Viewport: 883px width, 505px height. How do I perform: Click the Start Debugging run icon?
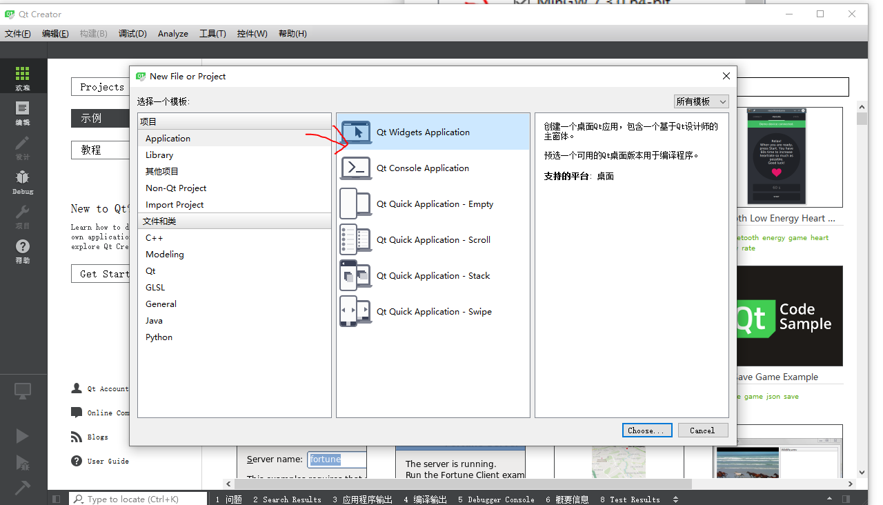(x=23, y=462)
